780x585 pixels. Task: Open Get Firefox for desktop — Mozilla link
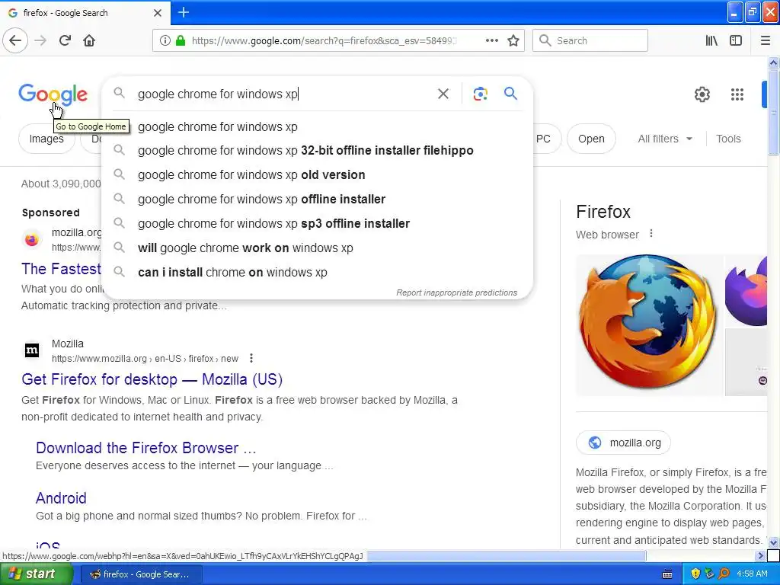click(x=152, y=379)
